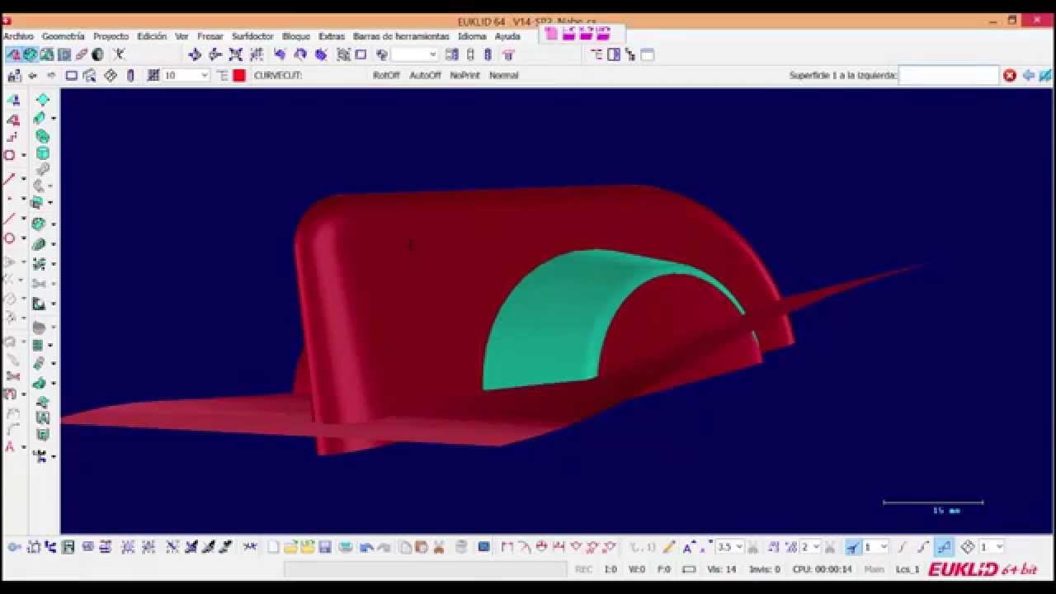The image size is (1056, 594).
Task: Click the cyan diamond point tool in left palette
Action: pos(43,100)
